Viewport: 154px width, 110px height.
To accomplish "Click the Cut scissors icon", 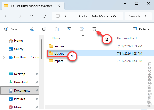I will [32, 29].
